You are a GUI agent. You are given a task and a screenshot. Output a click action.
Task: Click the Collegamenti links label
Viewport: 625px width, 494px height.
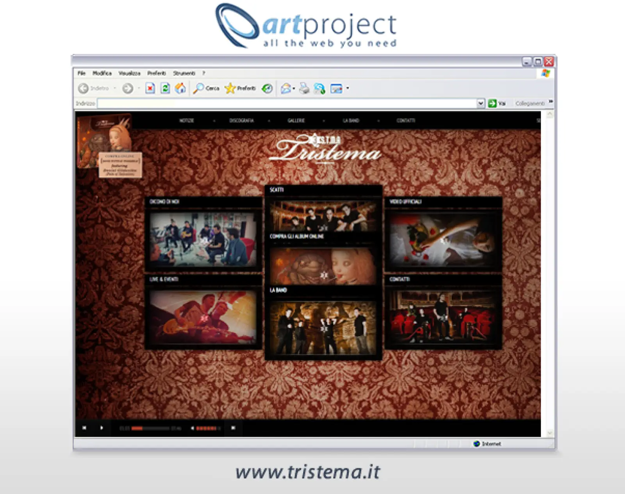click(x=530, y=103)
